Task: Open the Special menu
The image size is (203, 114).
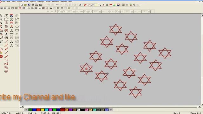Action: coord(33,2)
